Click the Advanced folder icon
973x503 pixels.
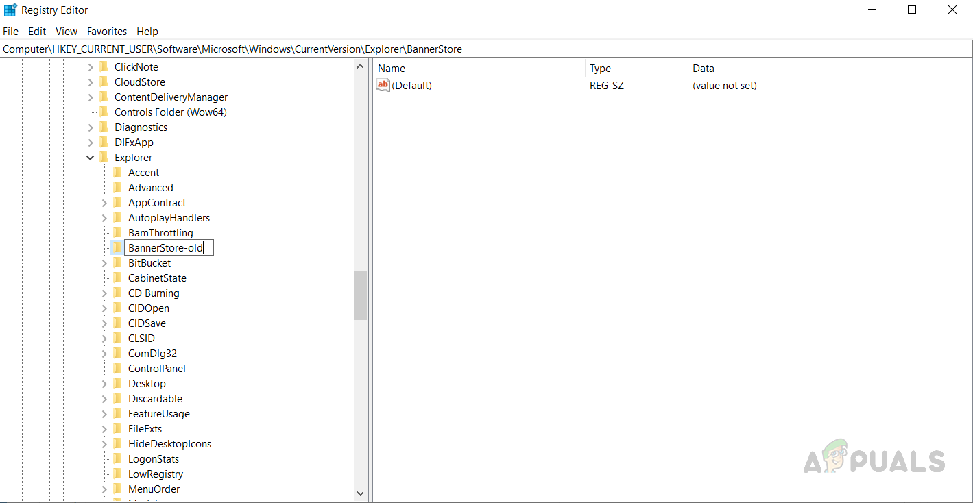click(x=118, y=187)
